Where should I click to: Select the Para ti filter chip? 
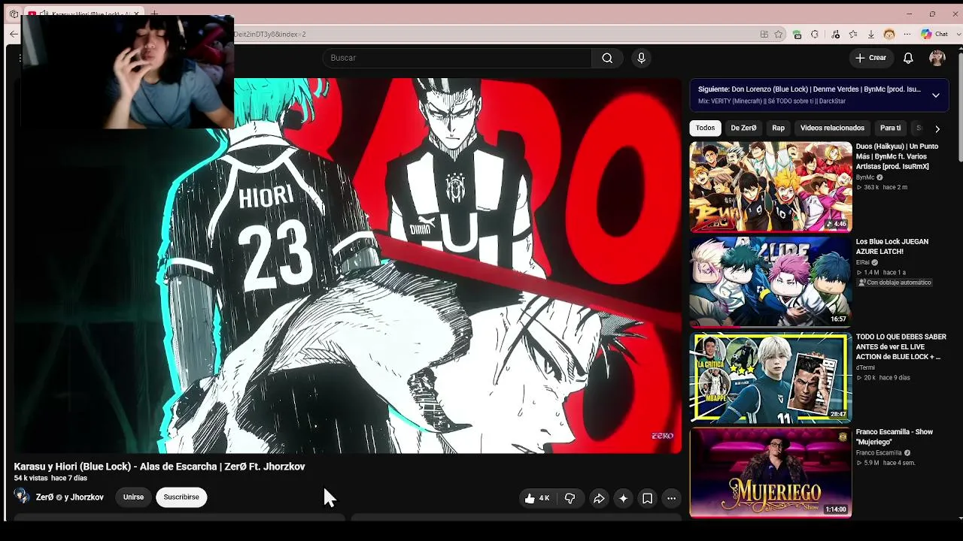click(890, 128)
